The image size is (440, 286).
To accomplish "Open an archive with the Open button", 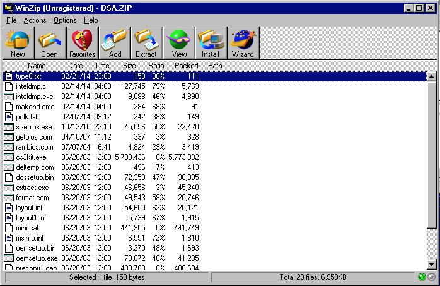I will click(x=50, y=43).
